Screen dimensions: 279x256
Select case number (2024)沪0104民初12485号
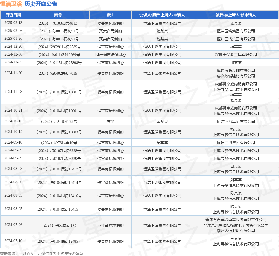point(59,241)
